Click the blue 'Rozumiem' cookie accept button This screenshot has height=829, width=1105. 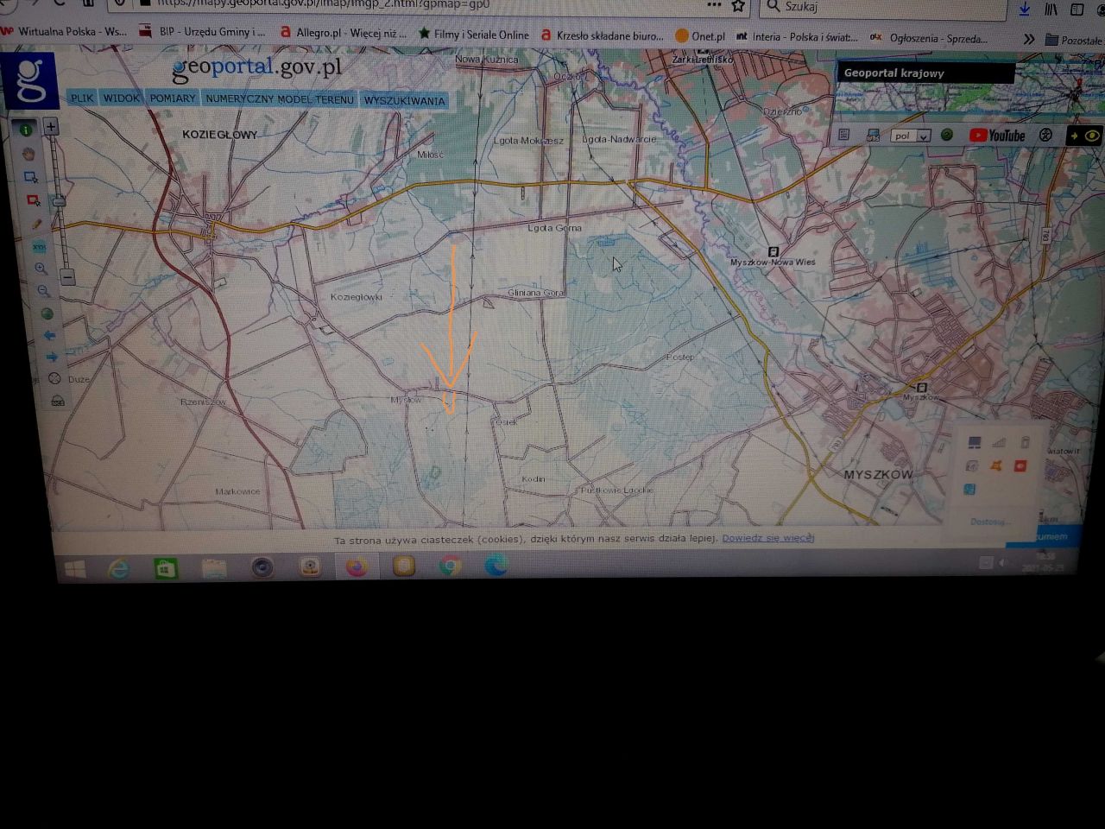[x=1045, y=536]
